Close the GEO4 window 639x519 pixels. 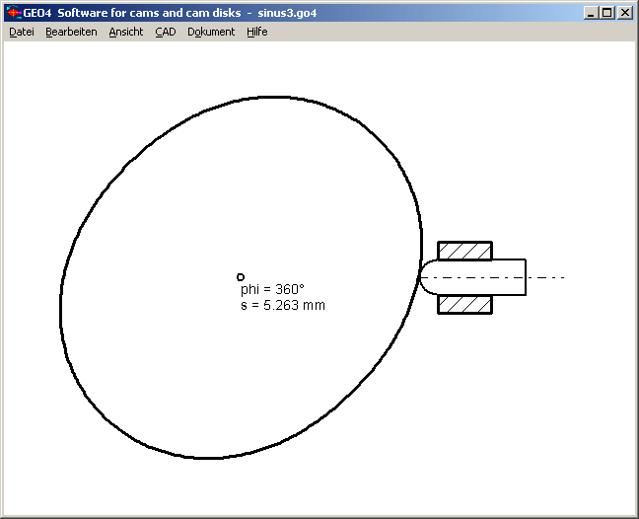pos(624,13)
